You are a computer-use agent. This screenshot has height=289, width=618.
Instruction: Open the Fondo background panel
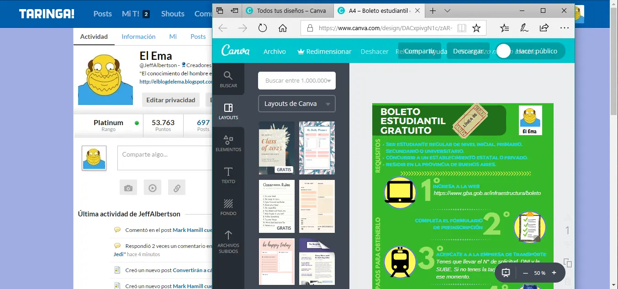click(x=228, y=207)
